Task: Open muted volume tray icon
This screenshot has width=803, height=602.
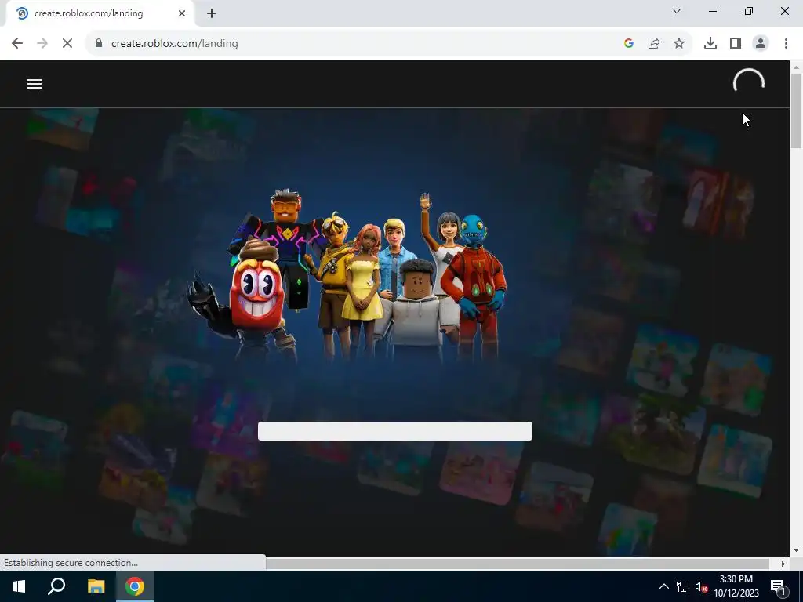Action: [702, 587]
